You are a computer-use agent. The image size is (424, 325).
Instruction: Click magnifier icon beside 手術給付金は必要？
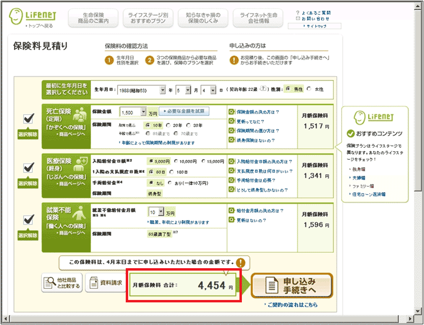click(x=231, y=180)
